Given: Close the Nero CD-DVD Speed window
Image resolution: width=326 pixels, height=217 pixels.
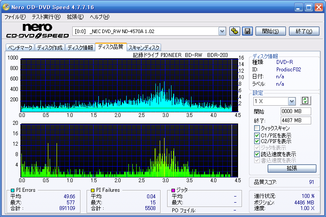Looking at the screenshot, I should [319, 7].
